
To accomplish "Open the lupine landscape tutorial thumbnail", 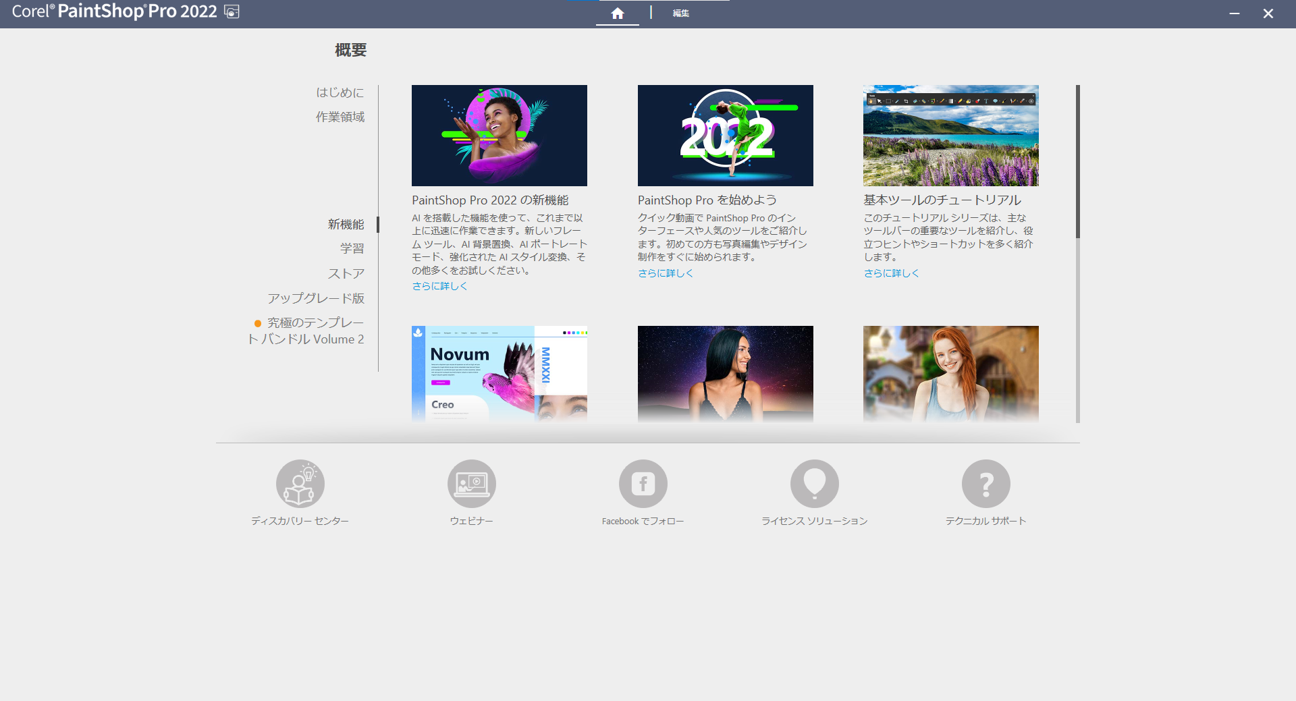I will [x=951, y=136].
